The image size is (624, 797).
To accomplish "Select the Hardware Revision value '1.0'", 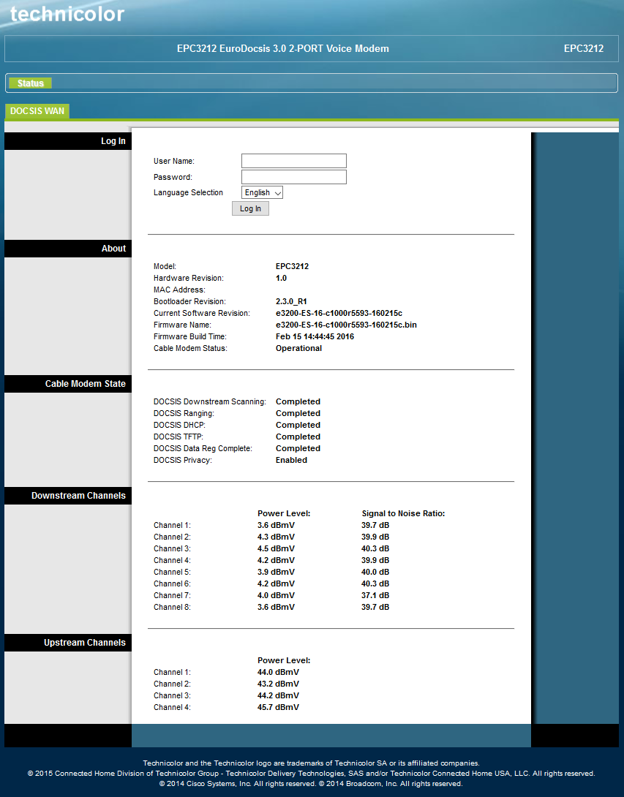I will coord(281,278).
